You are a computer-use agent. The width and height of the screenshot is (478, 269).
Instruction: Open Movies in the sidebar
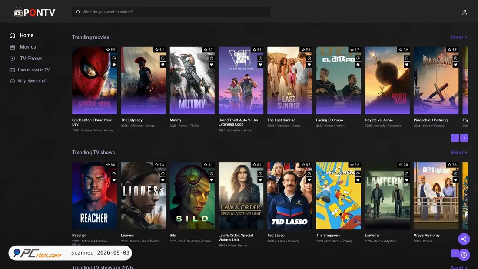[23, 47]
